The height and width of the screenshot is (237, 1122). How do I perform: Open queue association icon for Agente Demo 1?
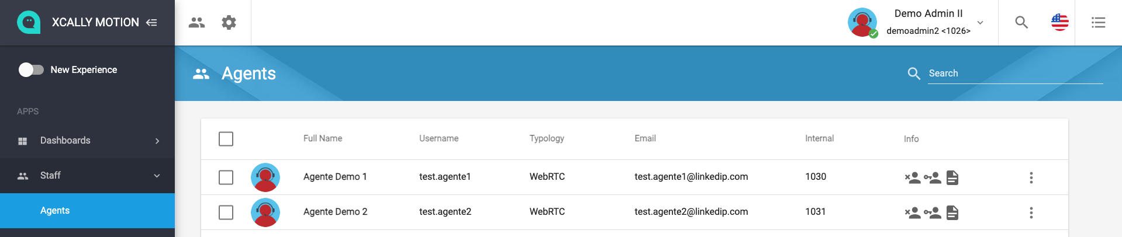933,177
